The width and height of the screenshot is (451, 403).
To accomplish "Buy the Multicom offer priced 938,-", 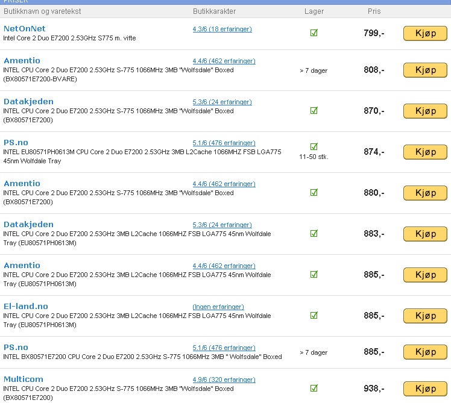I will (x=425, y=389).
